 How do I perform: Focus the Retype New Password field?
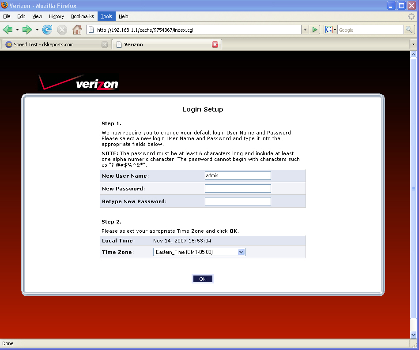tap(238, 201)
